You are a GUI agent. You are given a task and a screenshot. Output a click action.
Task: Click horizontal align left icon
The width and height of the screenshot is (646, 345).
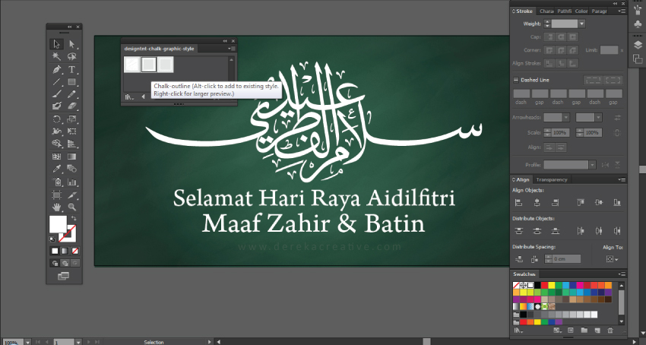point(518,202)
